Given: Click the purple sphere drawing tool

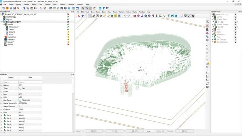Looking at the screenshot, I should tap(149, 16).
